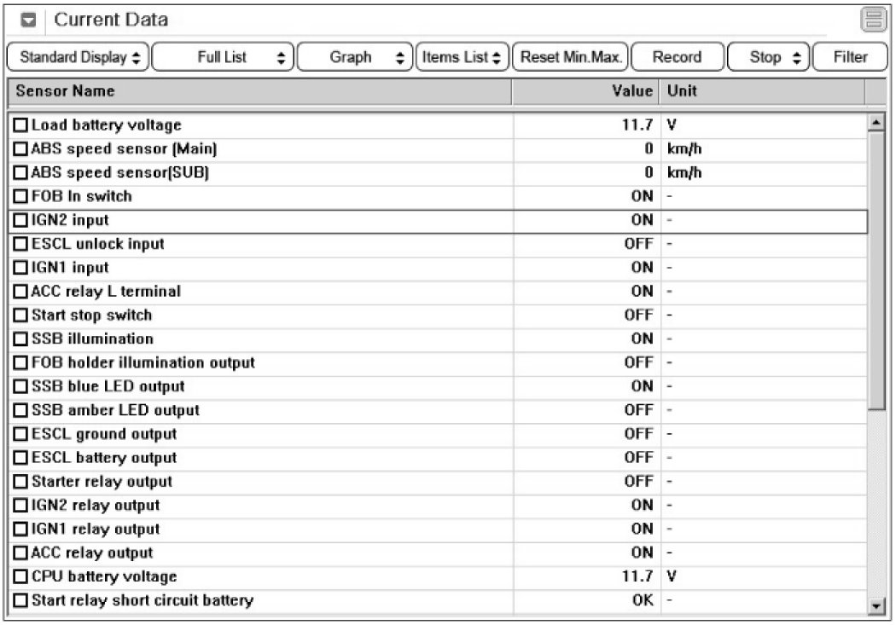This screenshot has height=625, width=896.
Task: Check the CPU battery voltage checkbox
Action: click(20, 577)
